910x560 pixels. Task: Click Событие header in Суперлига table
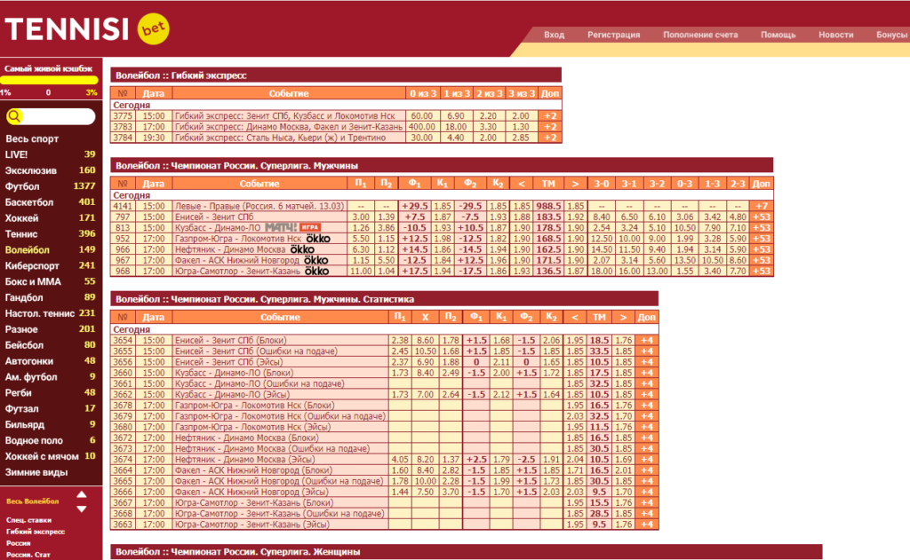click(x=259, y=184)
